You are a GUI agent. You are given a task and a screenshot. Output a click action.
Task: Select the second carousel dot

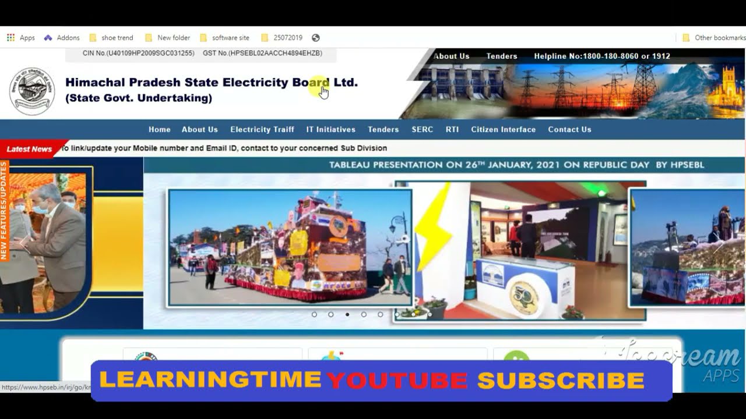click(330, 314)
